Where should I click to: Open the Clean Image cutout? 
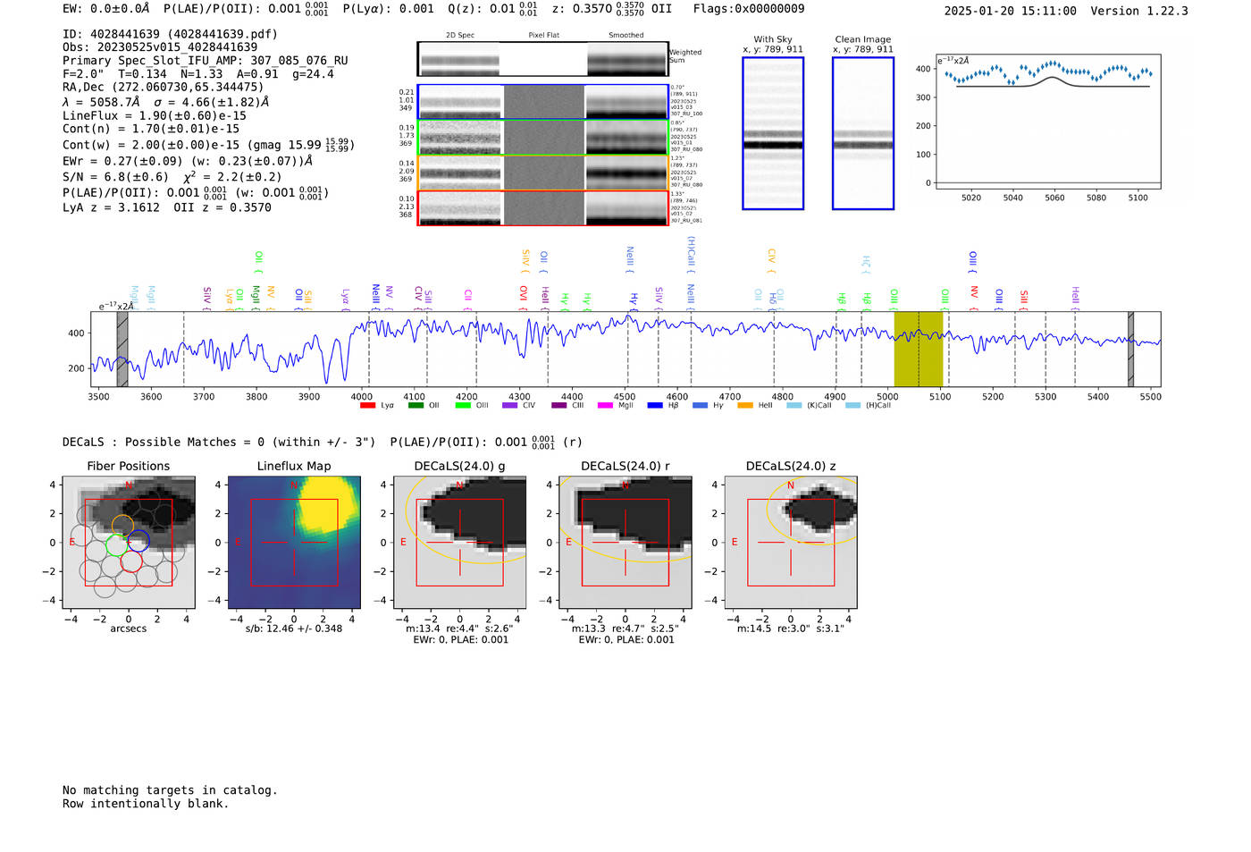pyautogui.click(x=863, y=133)
